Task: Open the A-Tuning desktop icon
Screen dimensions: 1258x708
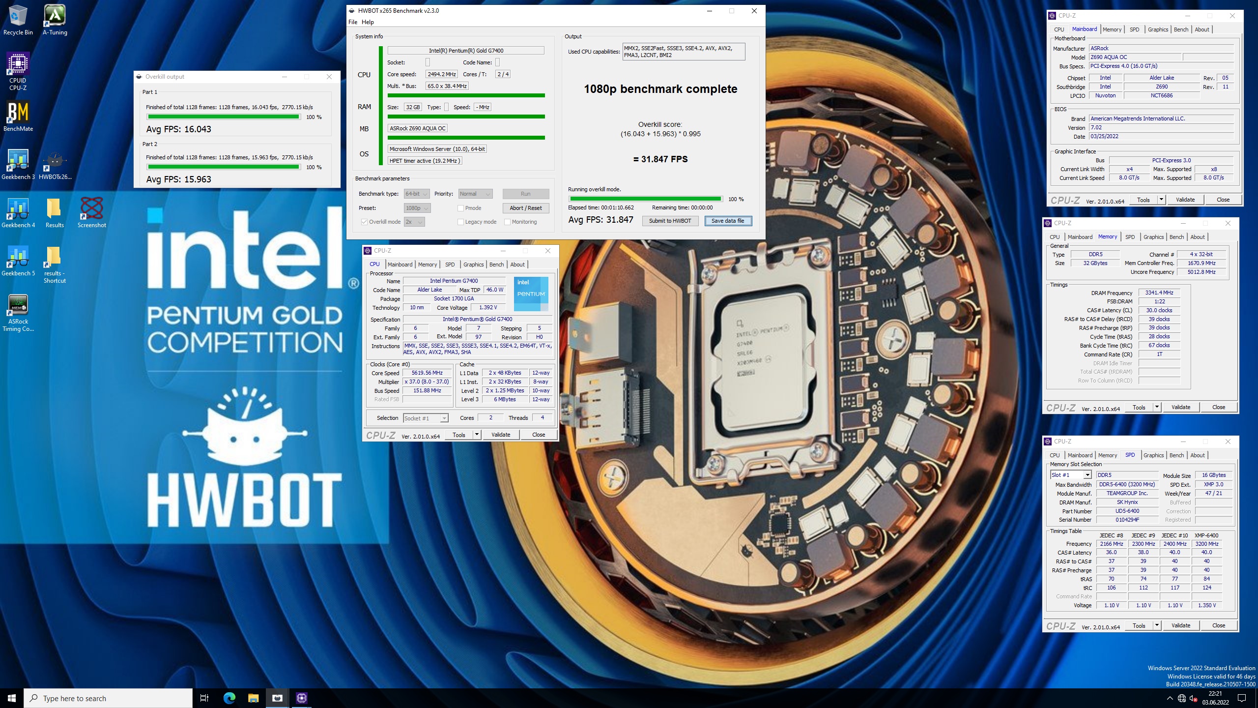Action: point(55,20)
